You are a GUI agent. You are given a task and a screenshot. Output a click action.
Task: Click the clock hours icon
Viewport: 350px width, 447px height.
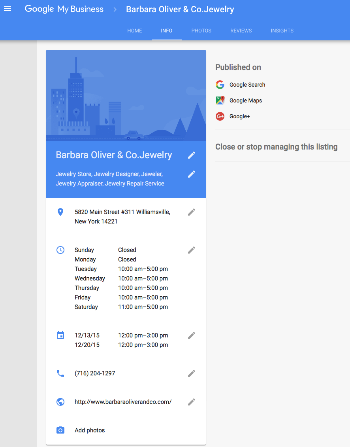pyautogui.click(x=60, y=250)
